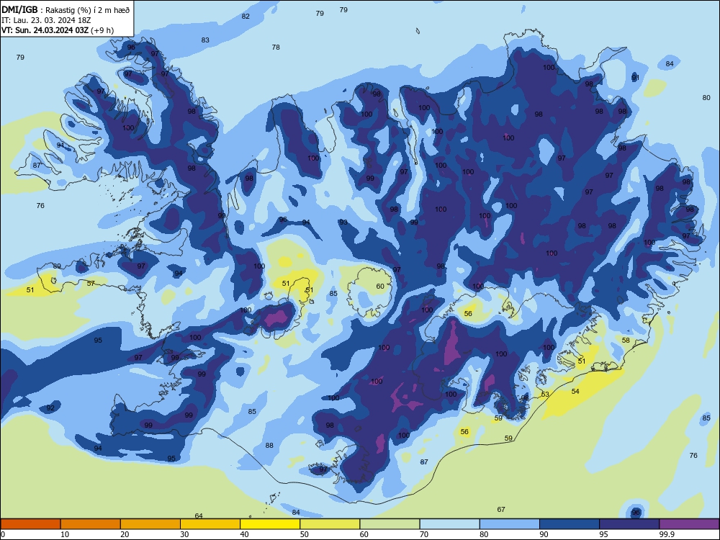Click the pale blue 70–80 legend swatch
This screenshot has height=540, width=720.
(x=449, y=524)
